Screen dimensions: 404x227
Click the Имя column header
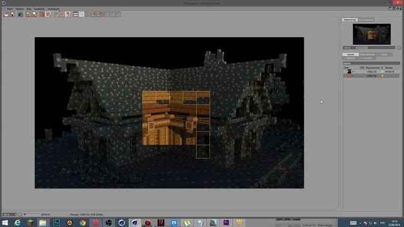[347, 67]
